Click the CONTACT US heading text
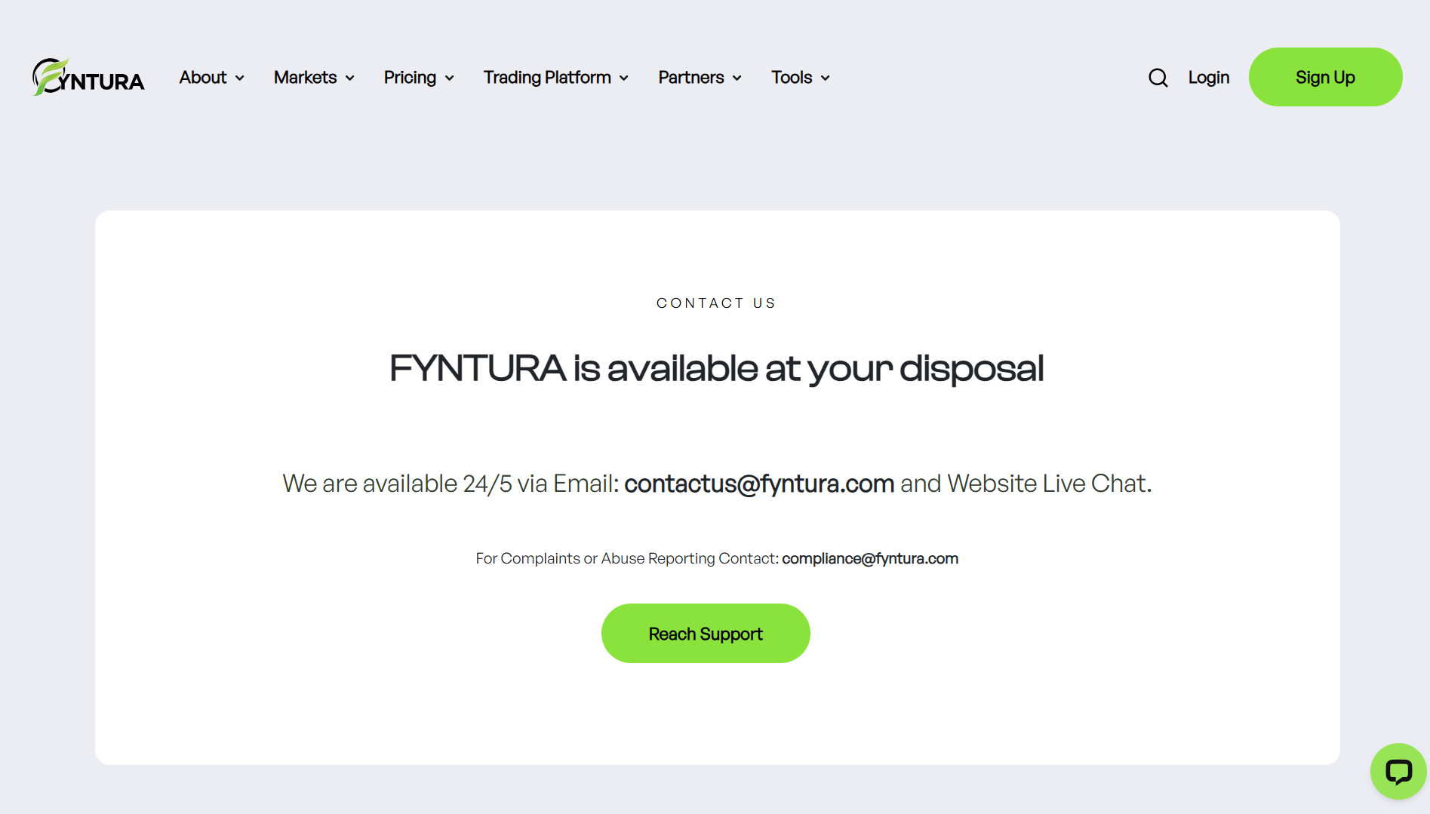This screenshot has width=1430, height=814. [x=716, y=303]
